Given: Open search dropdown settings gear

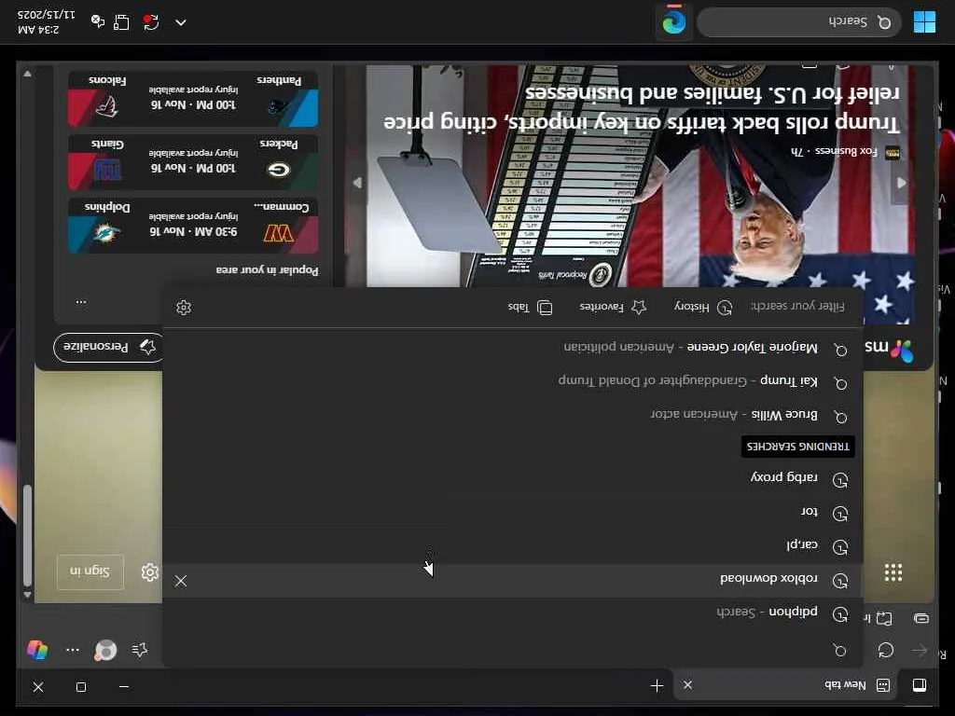Looking at the screenshot, I should click(x=184, y=308).
